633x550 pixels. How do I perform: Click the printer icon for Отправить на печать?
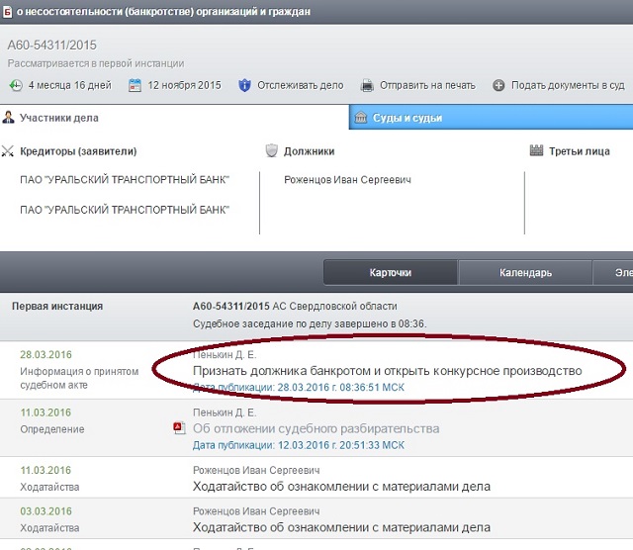(367, 86)
